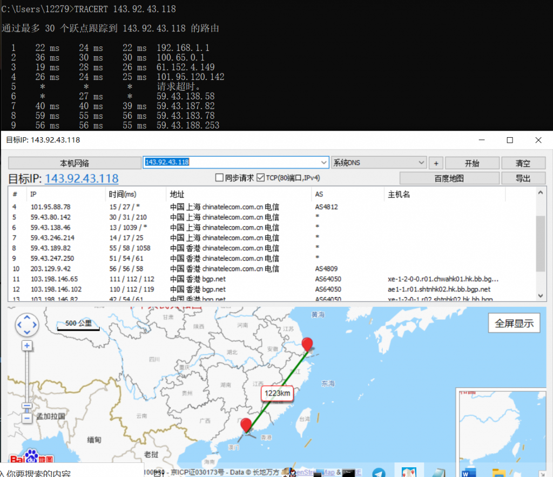Click the results list vertical scrollbar
553x477 pixels.
coord(541,243)
